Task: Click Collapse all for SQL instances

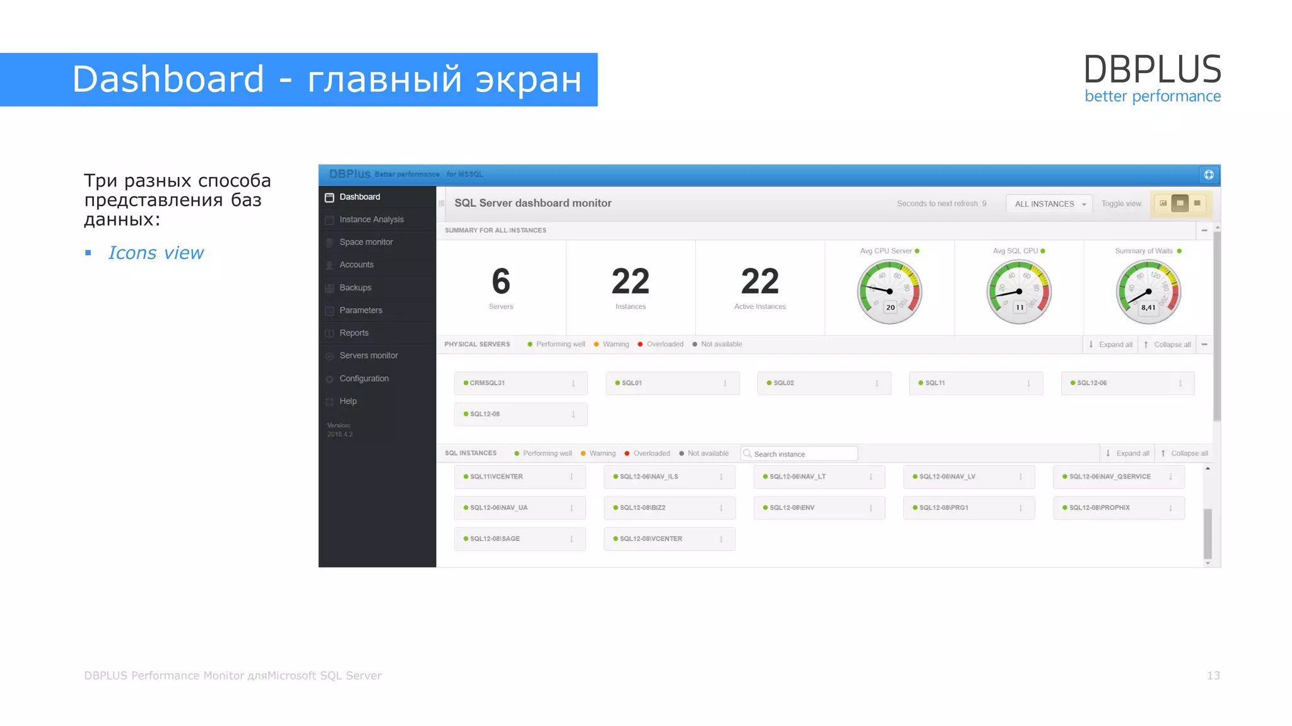Action: coord(1185,454)
